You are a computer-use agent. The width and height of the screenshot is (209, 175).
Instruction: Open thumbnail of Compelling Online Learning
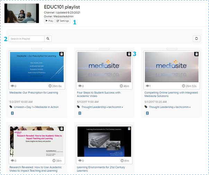click(172, 67)
